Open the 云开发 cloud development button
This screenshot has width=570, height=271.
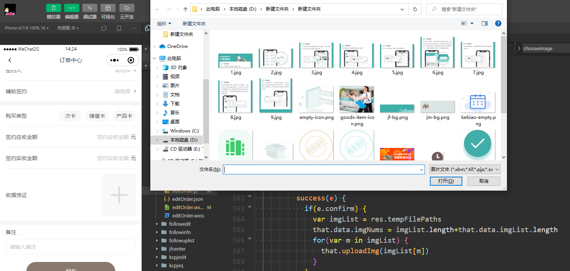coord(127,8)
